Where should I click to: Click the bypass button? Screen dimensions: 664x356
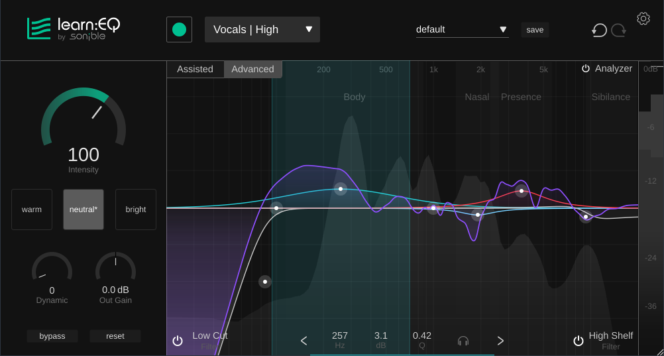point(52,336)
